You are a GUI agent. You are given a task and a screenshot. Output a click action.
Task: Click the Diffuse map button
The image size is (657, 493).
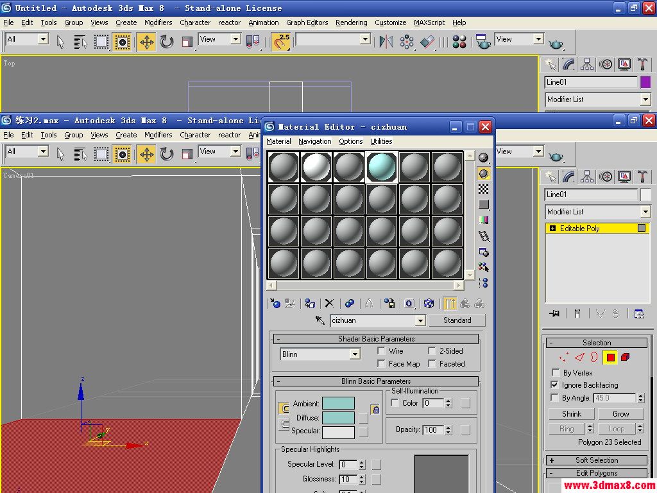tap(363, 418)
